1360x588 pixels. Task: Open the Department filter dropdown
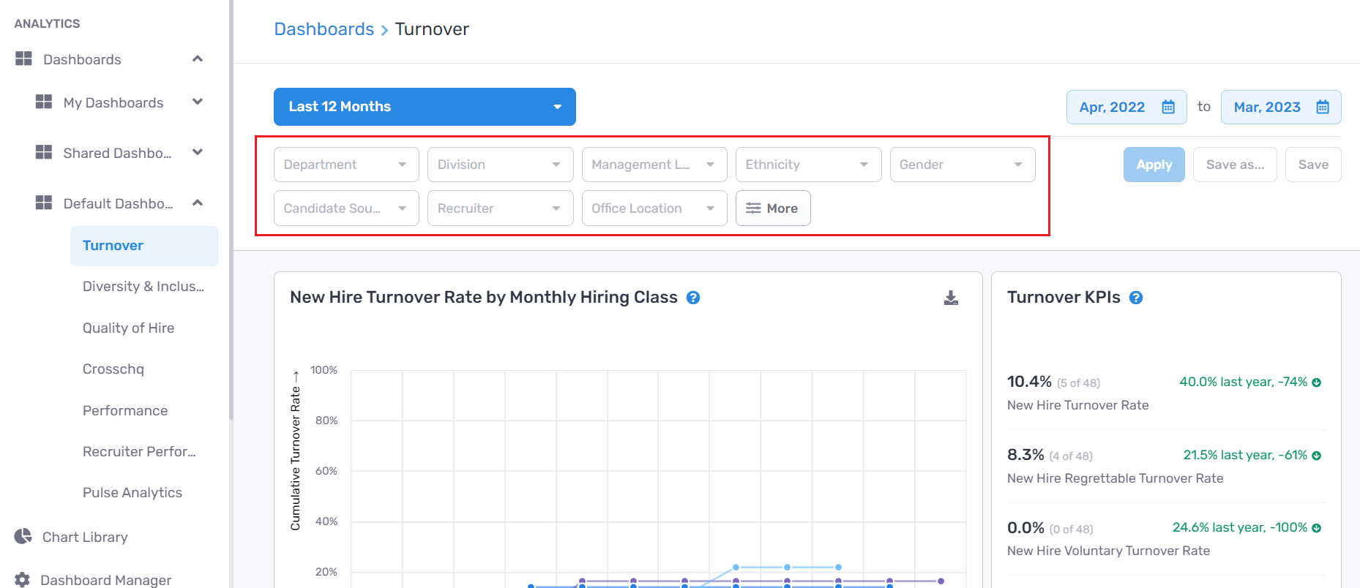[346, 165]
